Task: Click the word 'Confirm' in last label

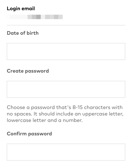Action: point(17,134)
